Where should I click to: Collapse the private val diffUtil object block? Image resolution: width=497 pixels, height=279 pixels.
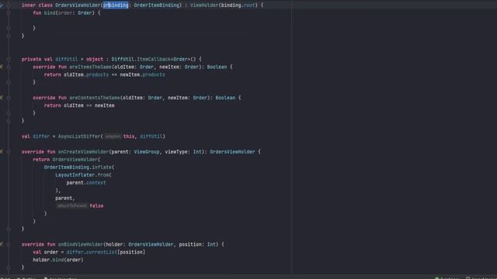click(9, 59)
